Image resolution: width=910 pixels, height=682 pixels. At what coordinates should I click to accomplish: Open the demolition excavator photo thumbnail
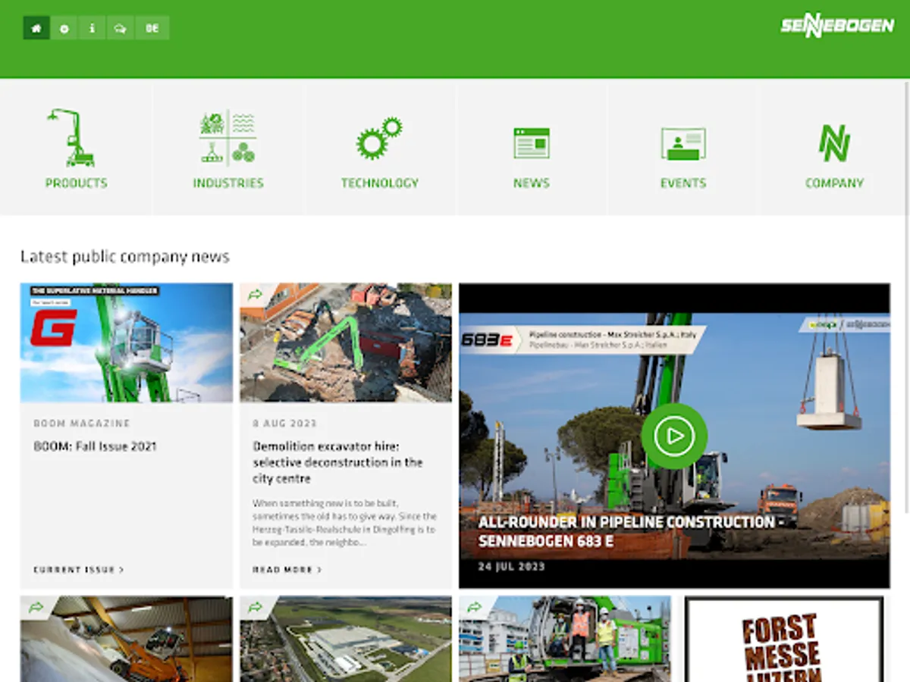346,343
